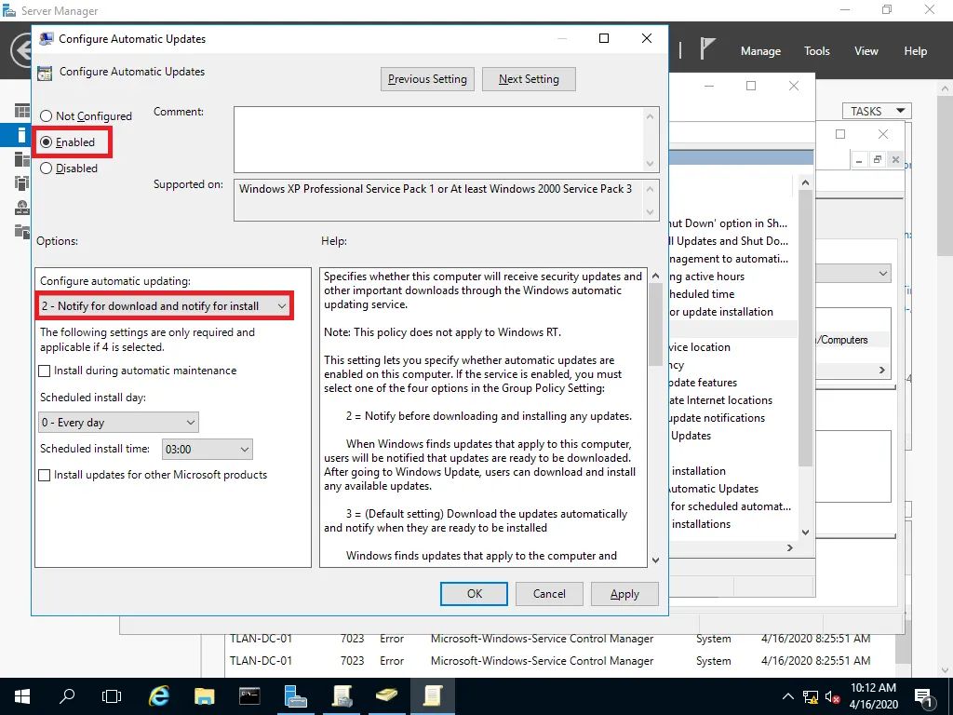Open the Action Center notification icon

[x=923, y=696]
